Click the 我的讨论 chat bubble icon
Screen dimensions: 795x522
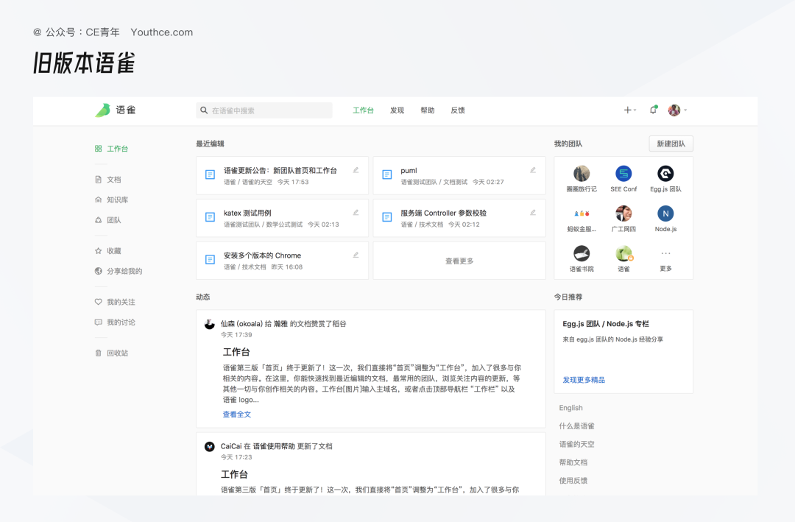(99, 322)
